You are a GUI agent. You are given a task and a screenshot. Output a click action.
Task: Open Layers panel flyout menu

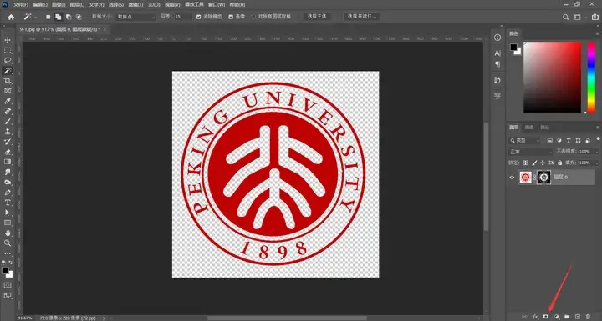pyautogui.click(x=597, y=128)
